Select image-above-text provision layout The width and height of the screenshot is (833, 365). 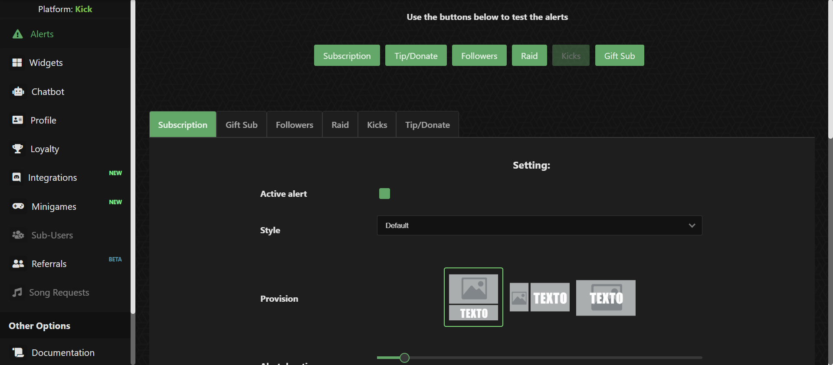pos(473,297)
